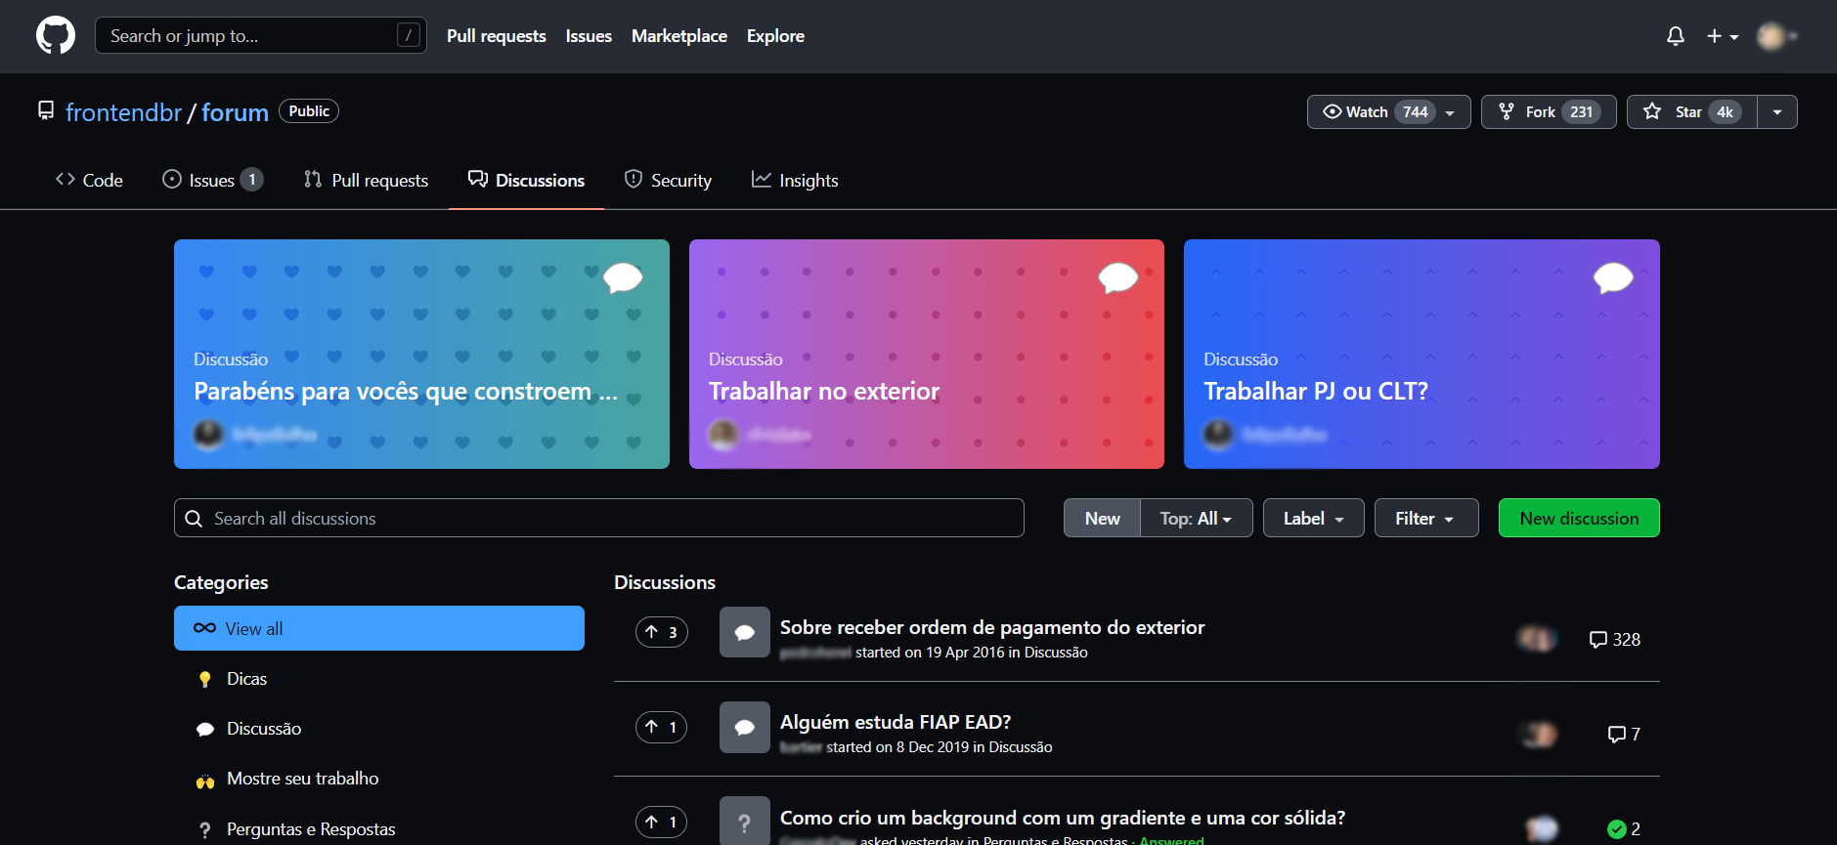Expand the star lists dropdown arrow
Screen dimensions: 1837x845
point(1777,111)
